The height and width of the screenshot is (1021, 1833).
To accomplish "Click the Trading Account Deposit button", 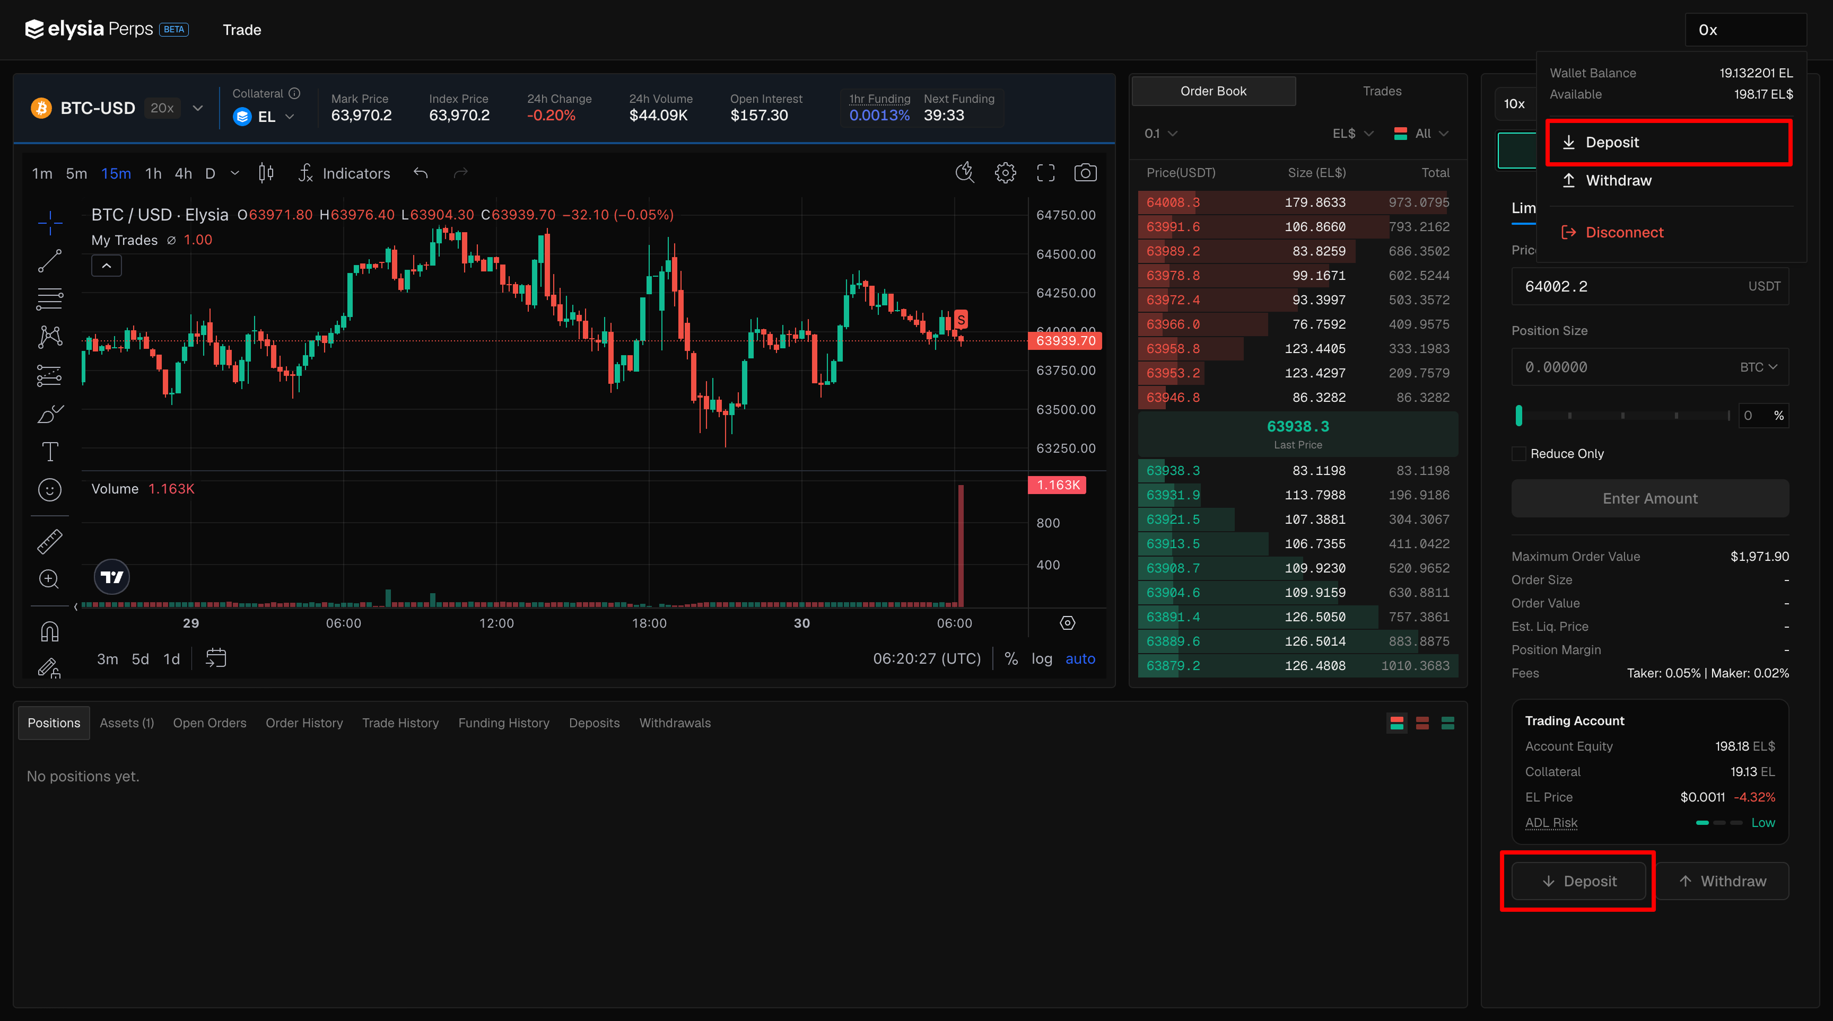I will pos(1578,881).
